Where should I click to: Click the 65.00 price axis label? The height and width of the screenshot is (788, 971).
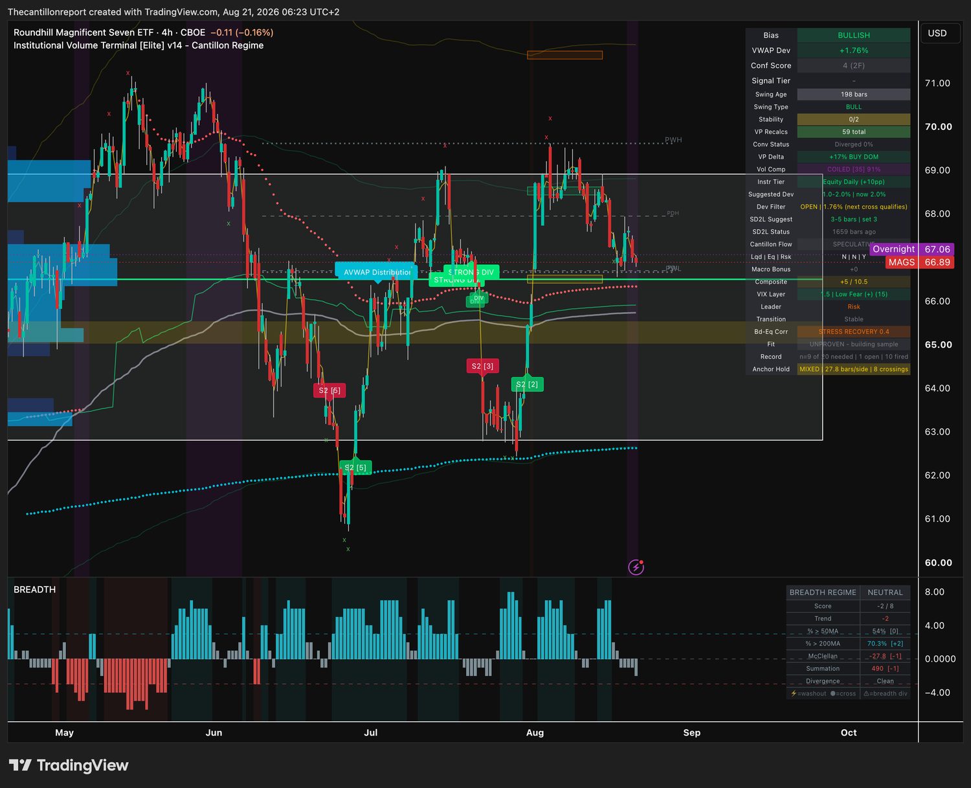point(938,345)
